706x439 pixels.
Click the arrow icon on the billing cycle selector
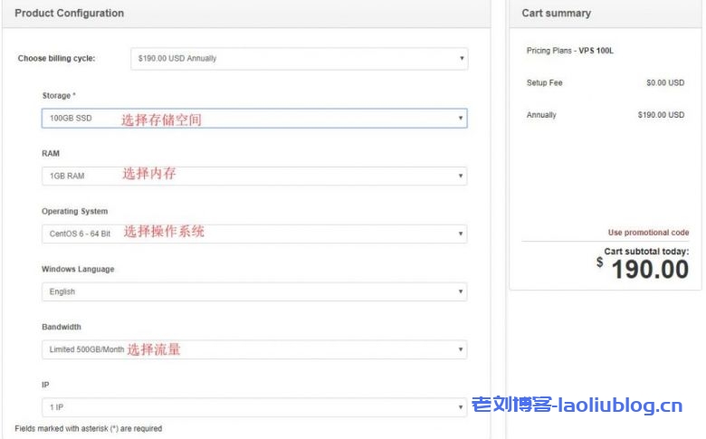[x=462, y=59]
